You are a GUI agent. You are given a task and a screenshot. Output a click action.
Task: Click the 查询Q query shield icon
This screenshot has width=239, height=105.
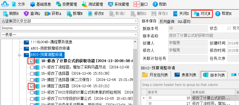pyautogui.click(x=26, y=14)
